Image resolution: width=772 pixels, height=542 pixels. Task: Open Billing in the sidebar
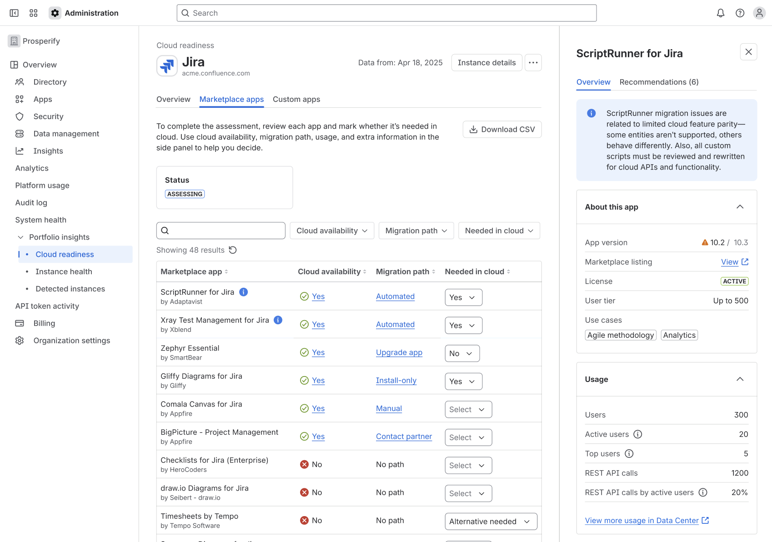[44, 323]
